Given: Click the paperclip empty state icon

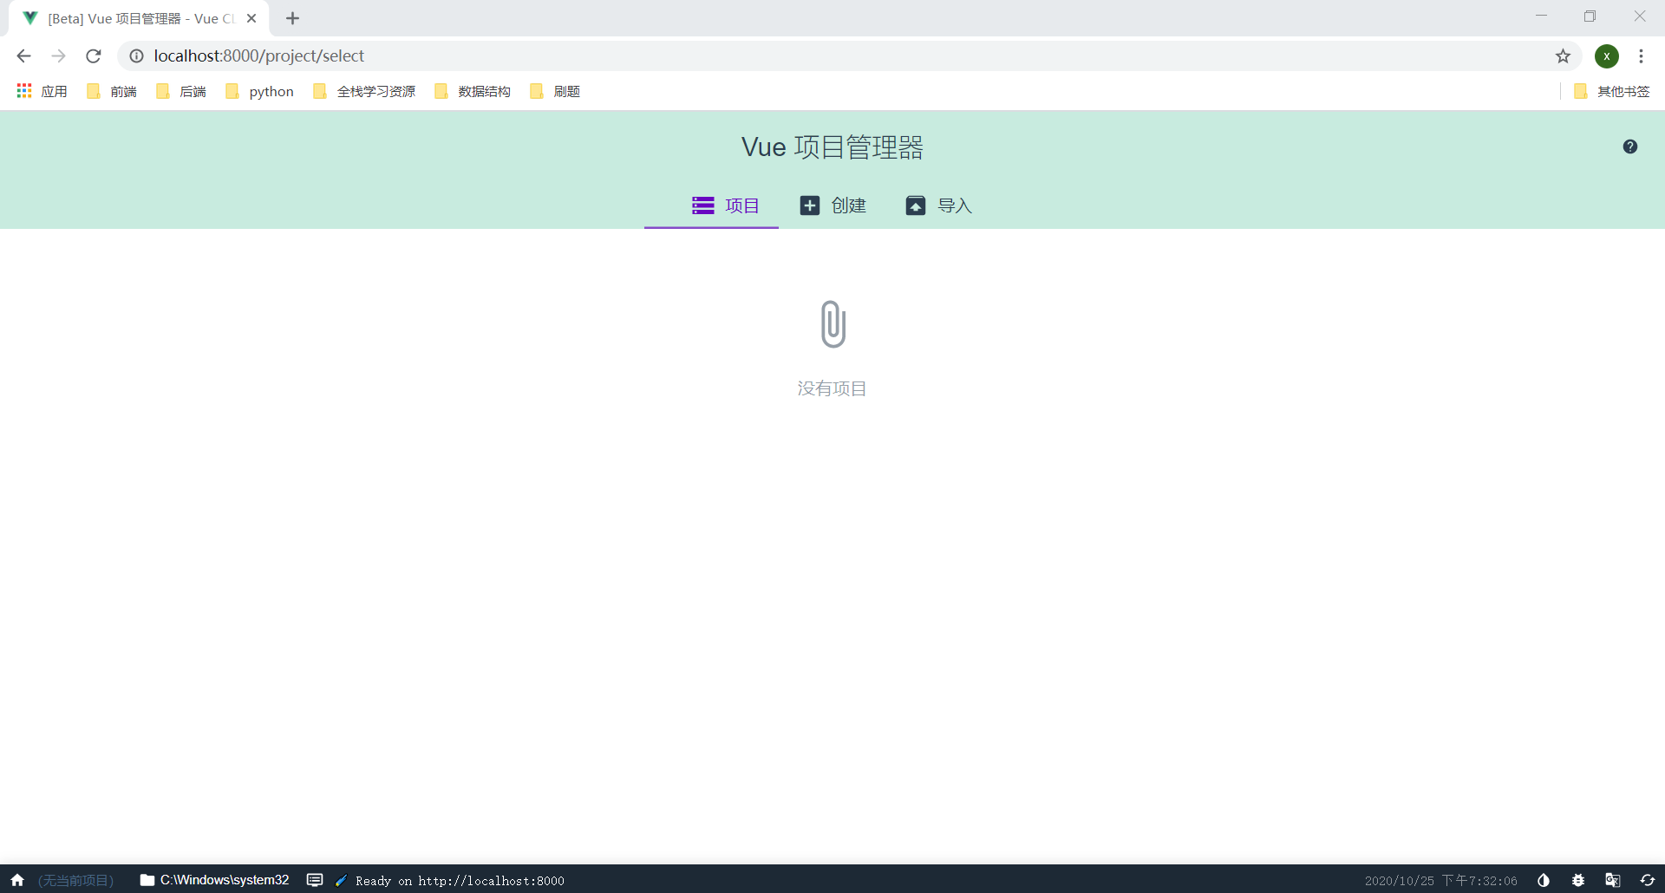Looking at the screenshot, I should (832, 323).
